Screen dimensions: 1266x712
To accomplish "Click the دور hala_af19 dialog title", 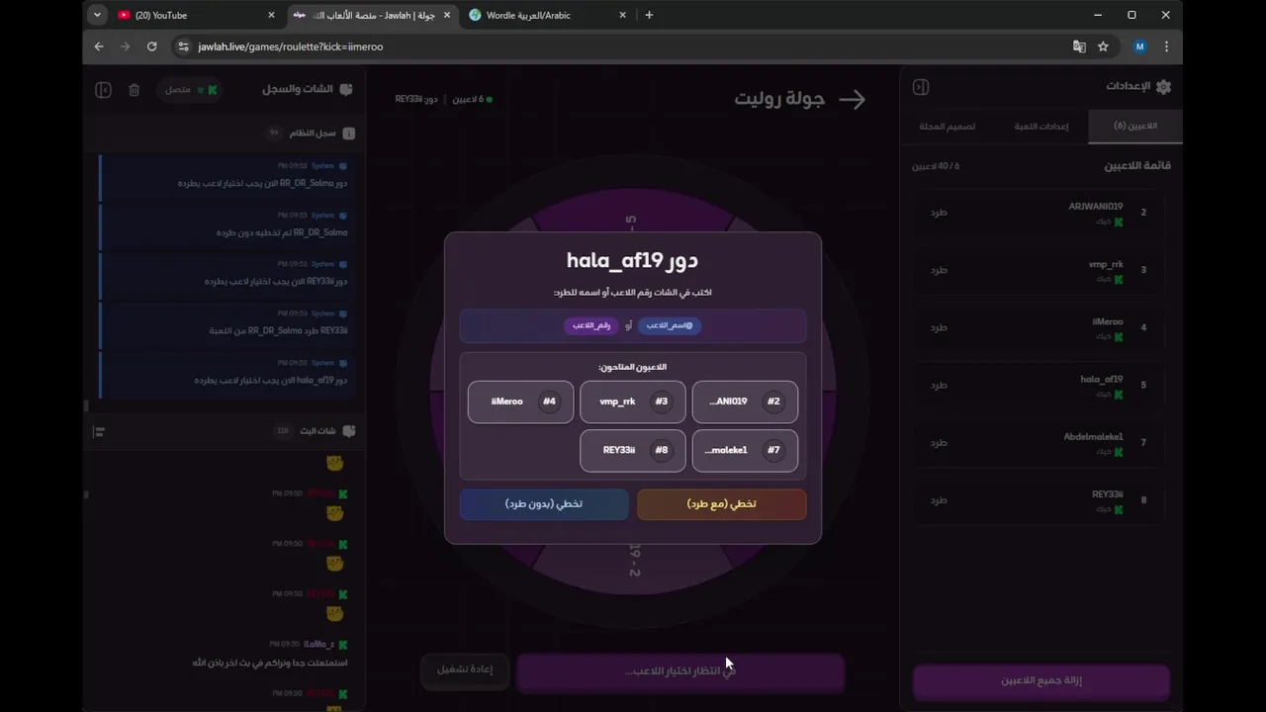I will [x=632, y=261].
